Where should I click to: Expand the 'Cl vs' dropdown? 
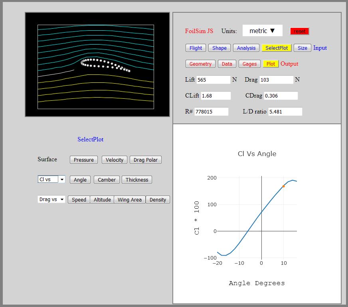click(51, 180)
